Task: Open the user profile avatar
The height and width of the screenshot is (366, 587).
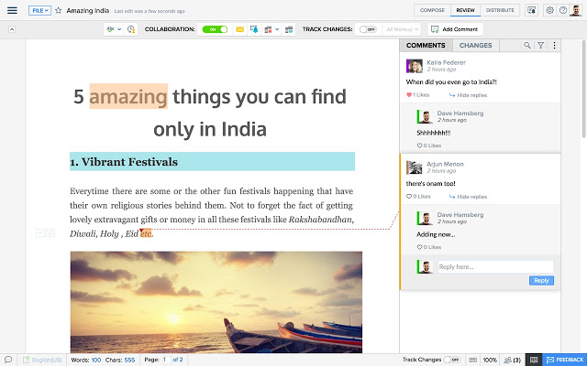Action: pos(575,10)
